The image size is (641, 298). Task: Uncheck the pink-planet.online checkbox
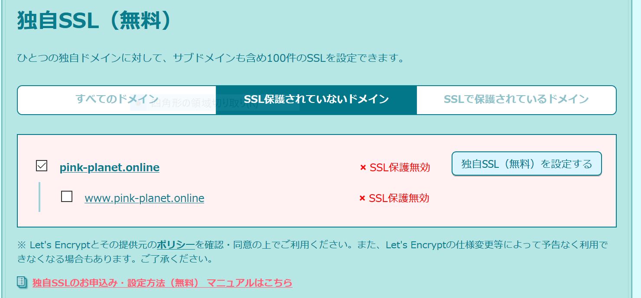point(42,166)
